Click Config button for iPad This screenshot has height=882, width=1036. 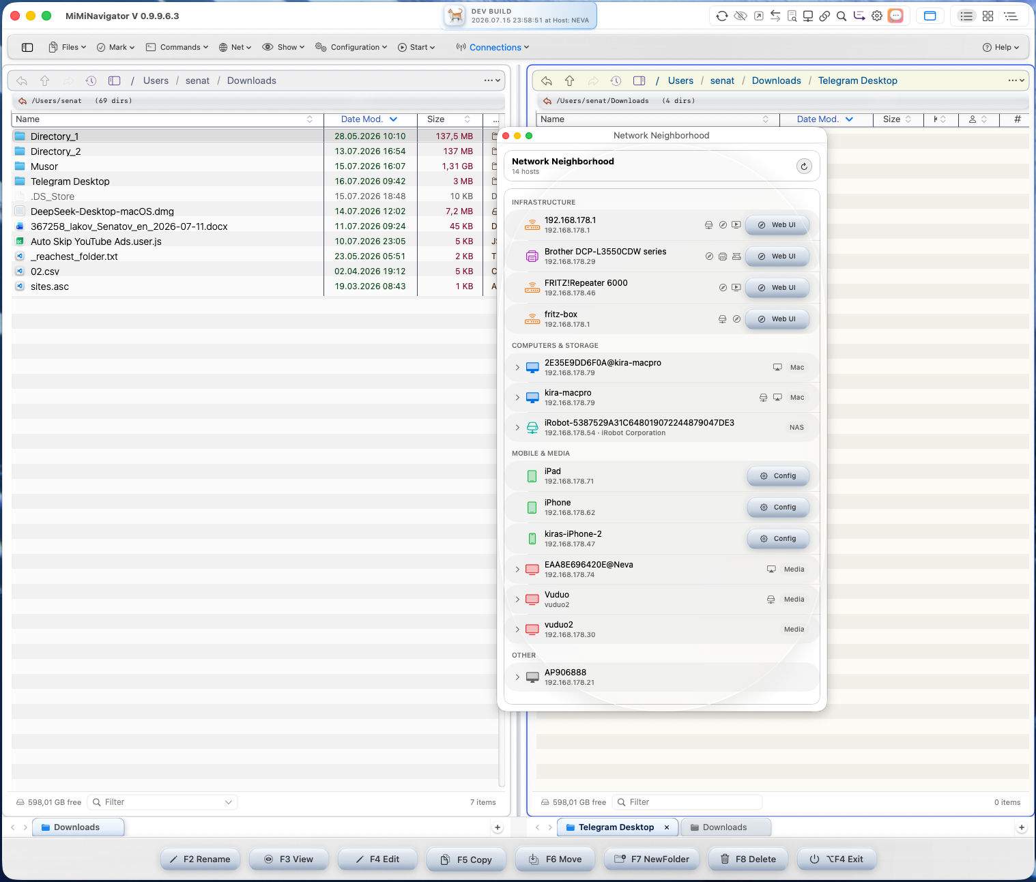click(779, 476)
